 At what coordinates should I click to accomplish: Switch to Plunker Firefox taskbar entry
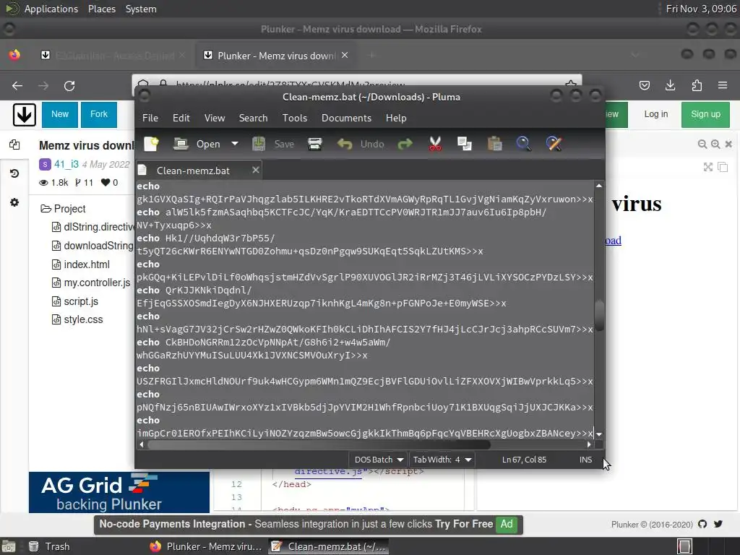(206, 546)
